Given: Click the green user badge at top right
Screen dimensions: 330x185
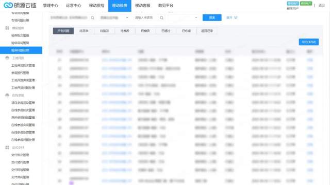Looking at the screenshot, I should pos(306,4).
